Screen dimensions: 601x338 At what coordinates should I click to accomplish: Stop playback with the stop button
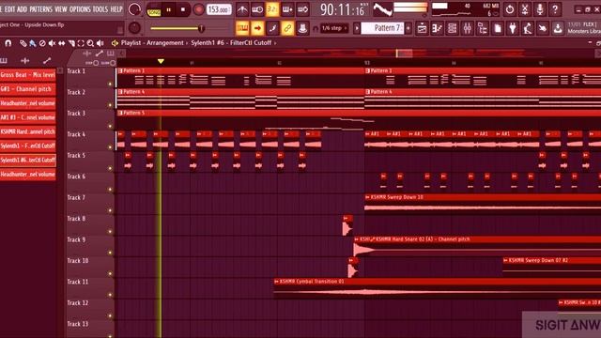[183, 9]
